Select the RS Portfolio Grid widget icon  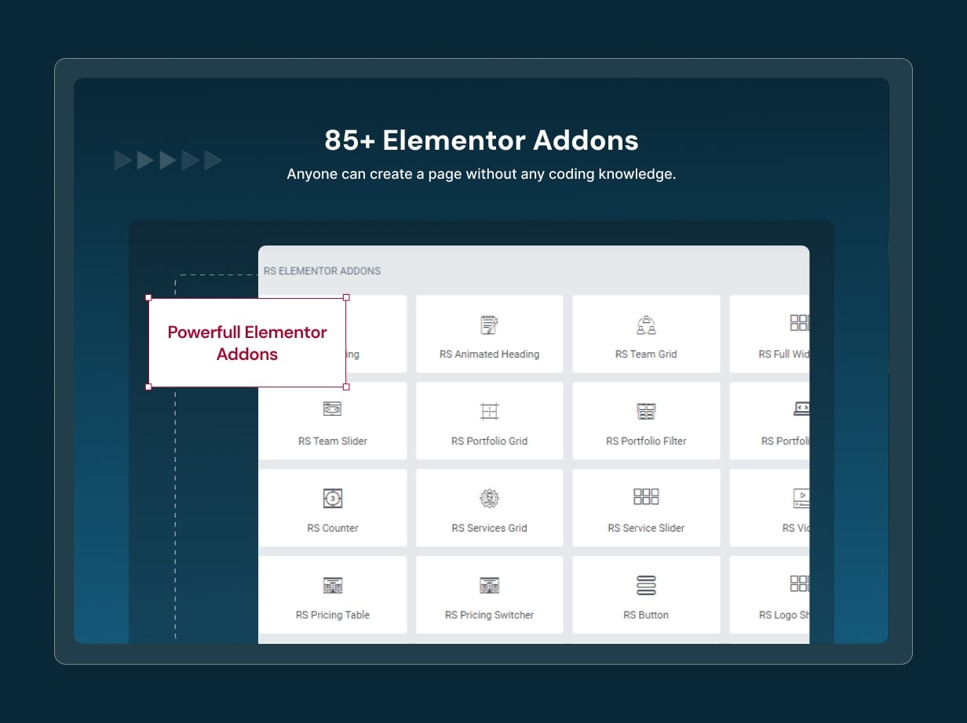pos(489,411)
